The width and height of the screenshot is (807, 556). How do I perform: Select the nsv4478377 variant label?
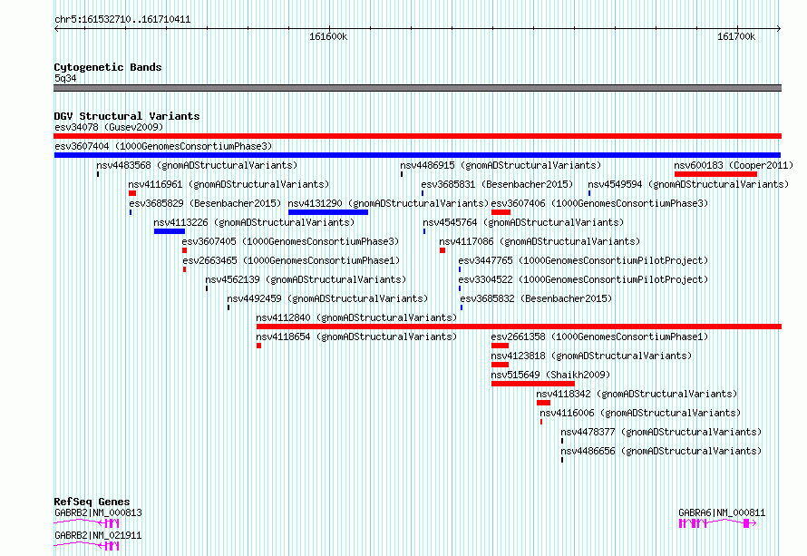[x=661, y=432]
